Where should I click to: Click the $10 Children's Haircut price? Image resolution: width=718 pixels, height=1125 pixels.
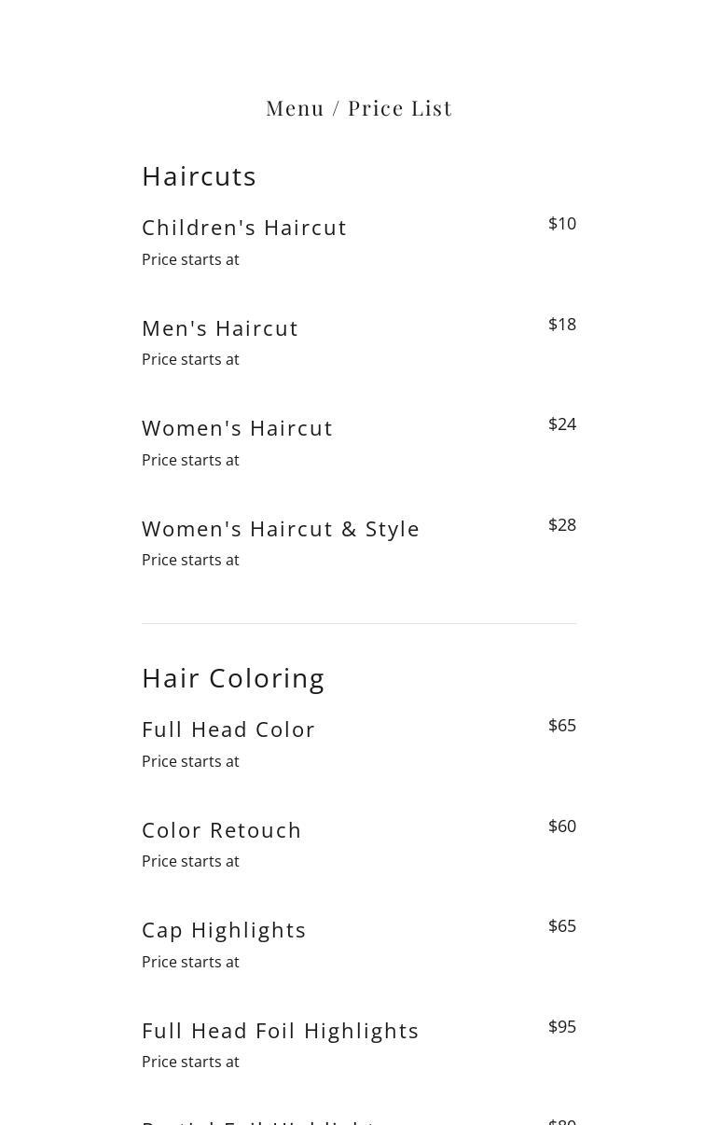tap(562, 224)
